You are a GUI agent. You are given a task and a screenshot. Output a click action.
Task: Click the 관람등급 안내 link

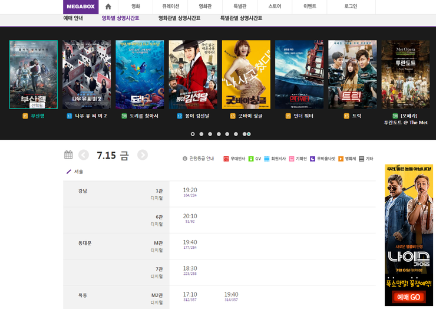(202, 159)
